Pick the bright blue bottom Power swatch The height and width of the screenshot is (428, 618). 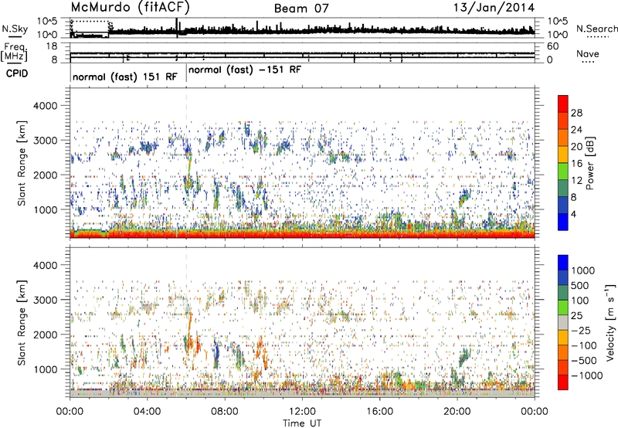(x=563, y=222)
